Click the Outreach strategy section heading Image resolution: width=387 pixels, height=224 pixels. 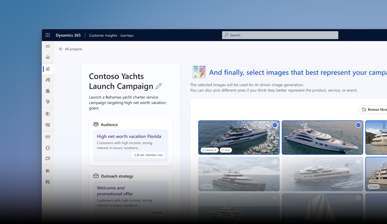pos(117,176)
